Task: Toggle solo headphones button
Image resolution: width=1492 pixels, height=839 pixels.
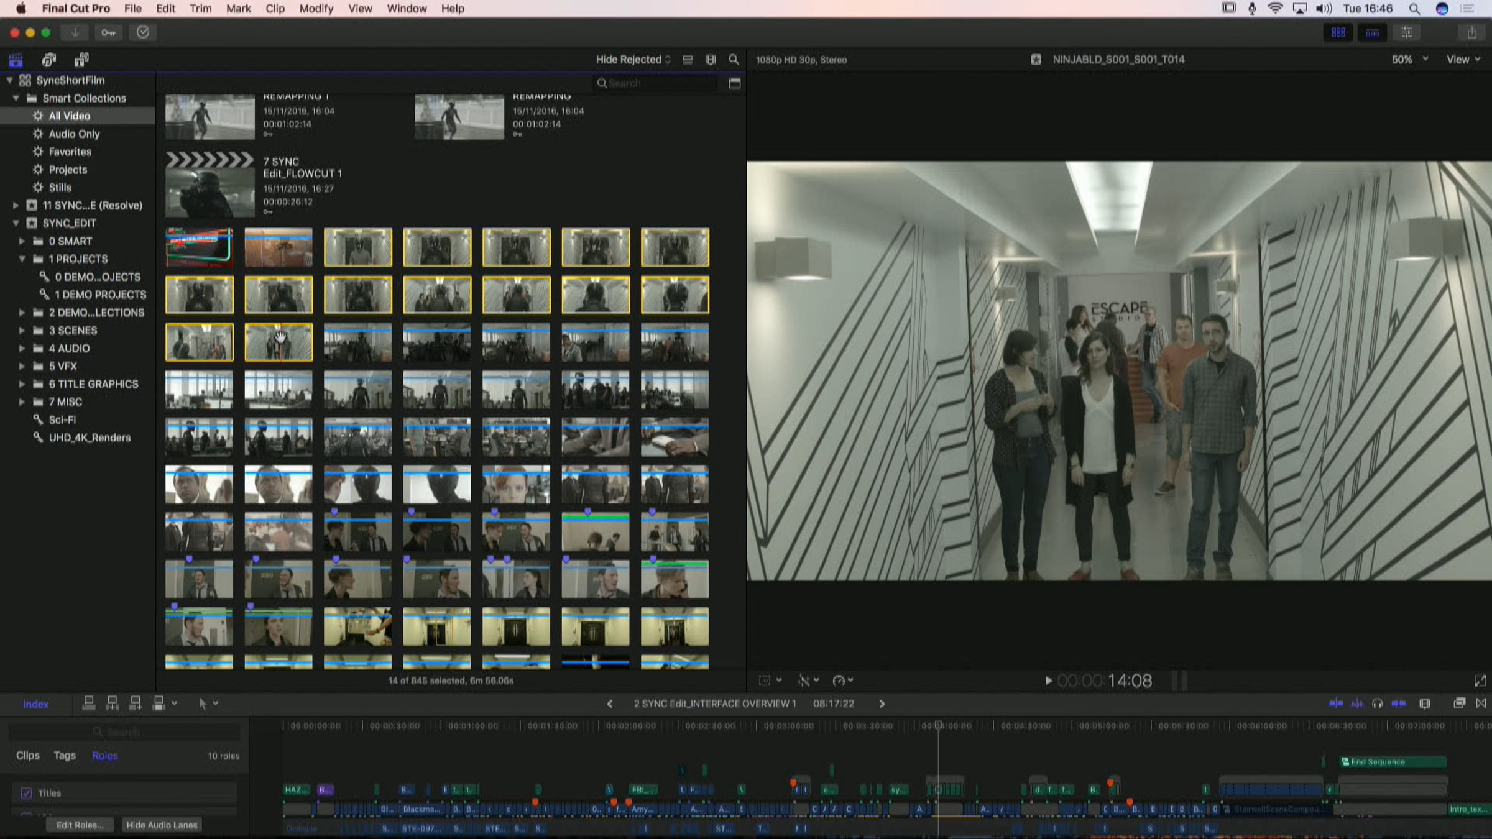Action: point(1377,704)
